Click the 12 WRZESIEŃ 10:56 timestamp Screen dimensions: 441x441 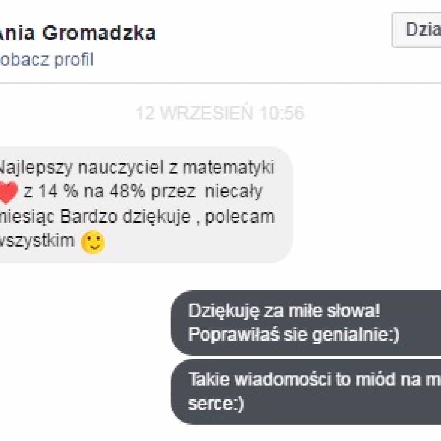click(220, 113)
